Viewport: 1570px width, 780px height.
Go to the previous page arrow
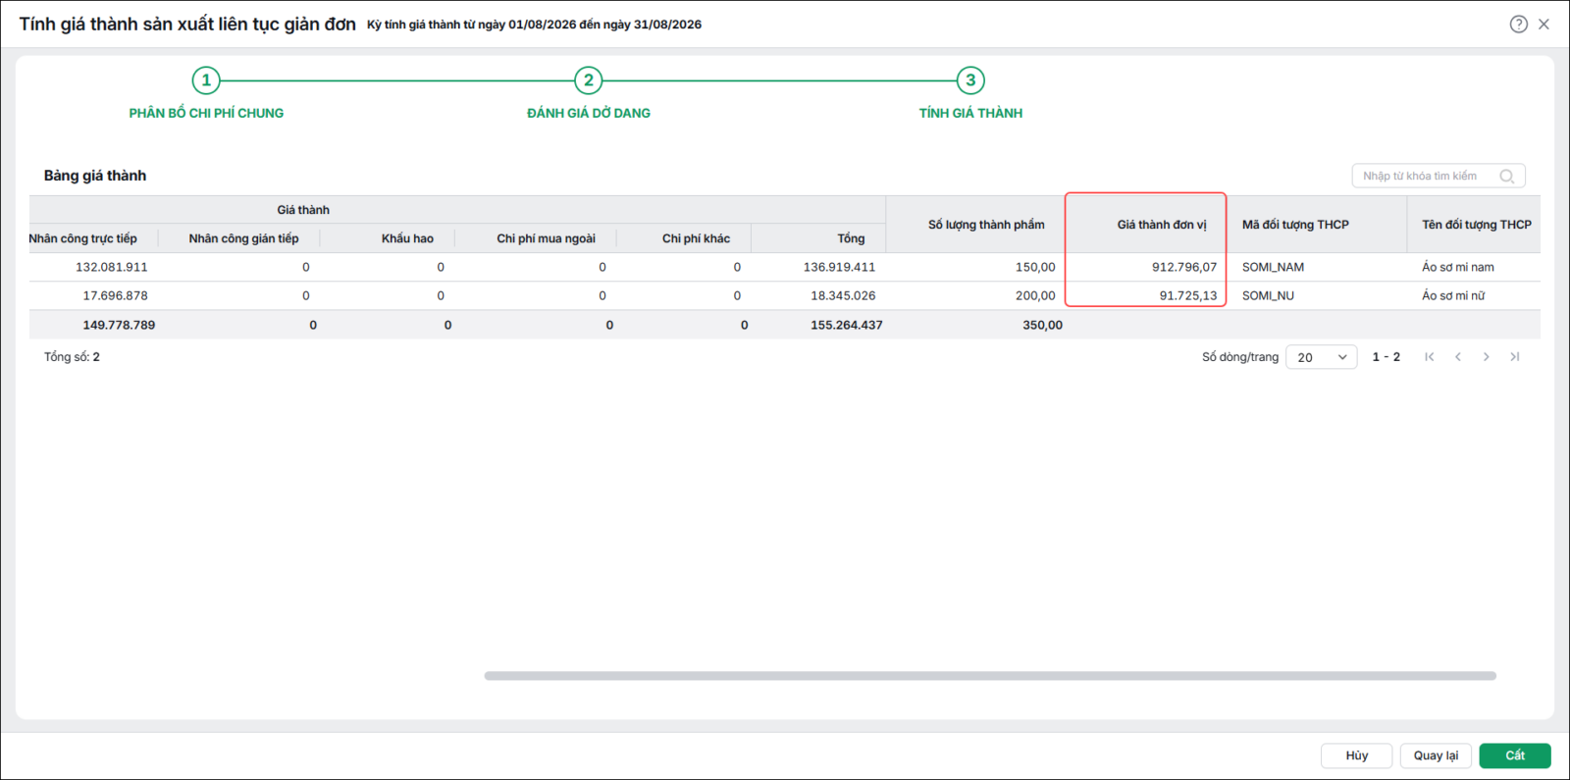[x=1458, y=357]
